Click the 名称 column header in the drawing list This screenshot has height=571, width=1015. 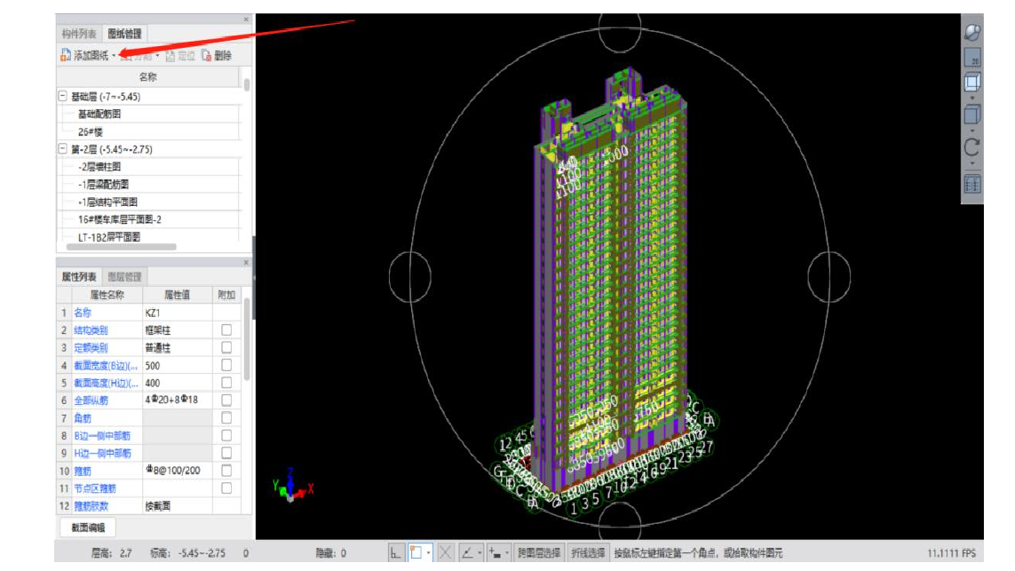pyautogui.click(x=148, y=77)
